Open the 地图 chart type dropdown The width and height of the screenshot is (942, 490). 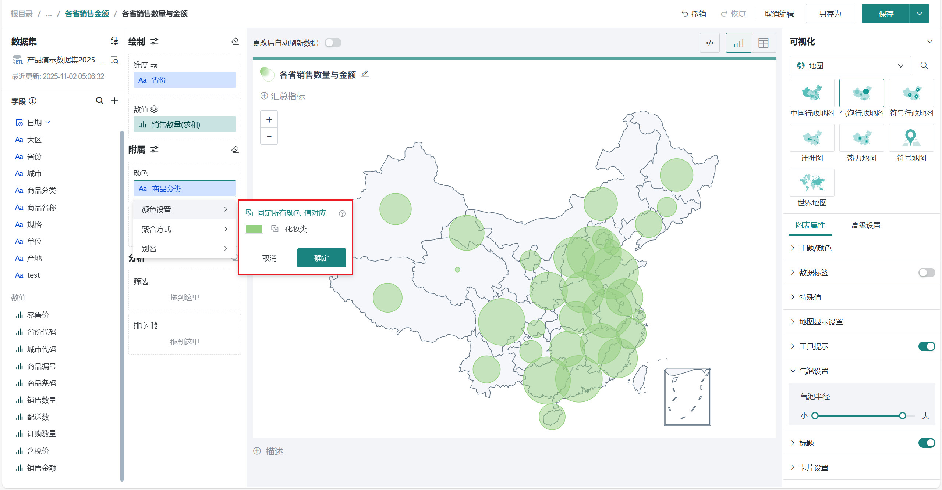click(850, 66)
